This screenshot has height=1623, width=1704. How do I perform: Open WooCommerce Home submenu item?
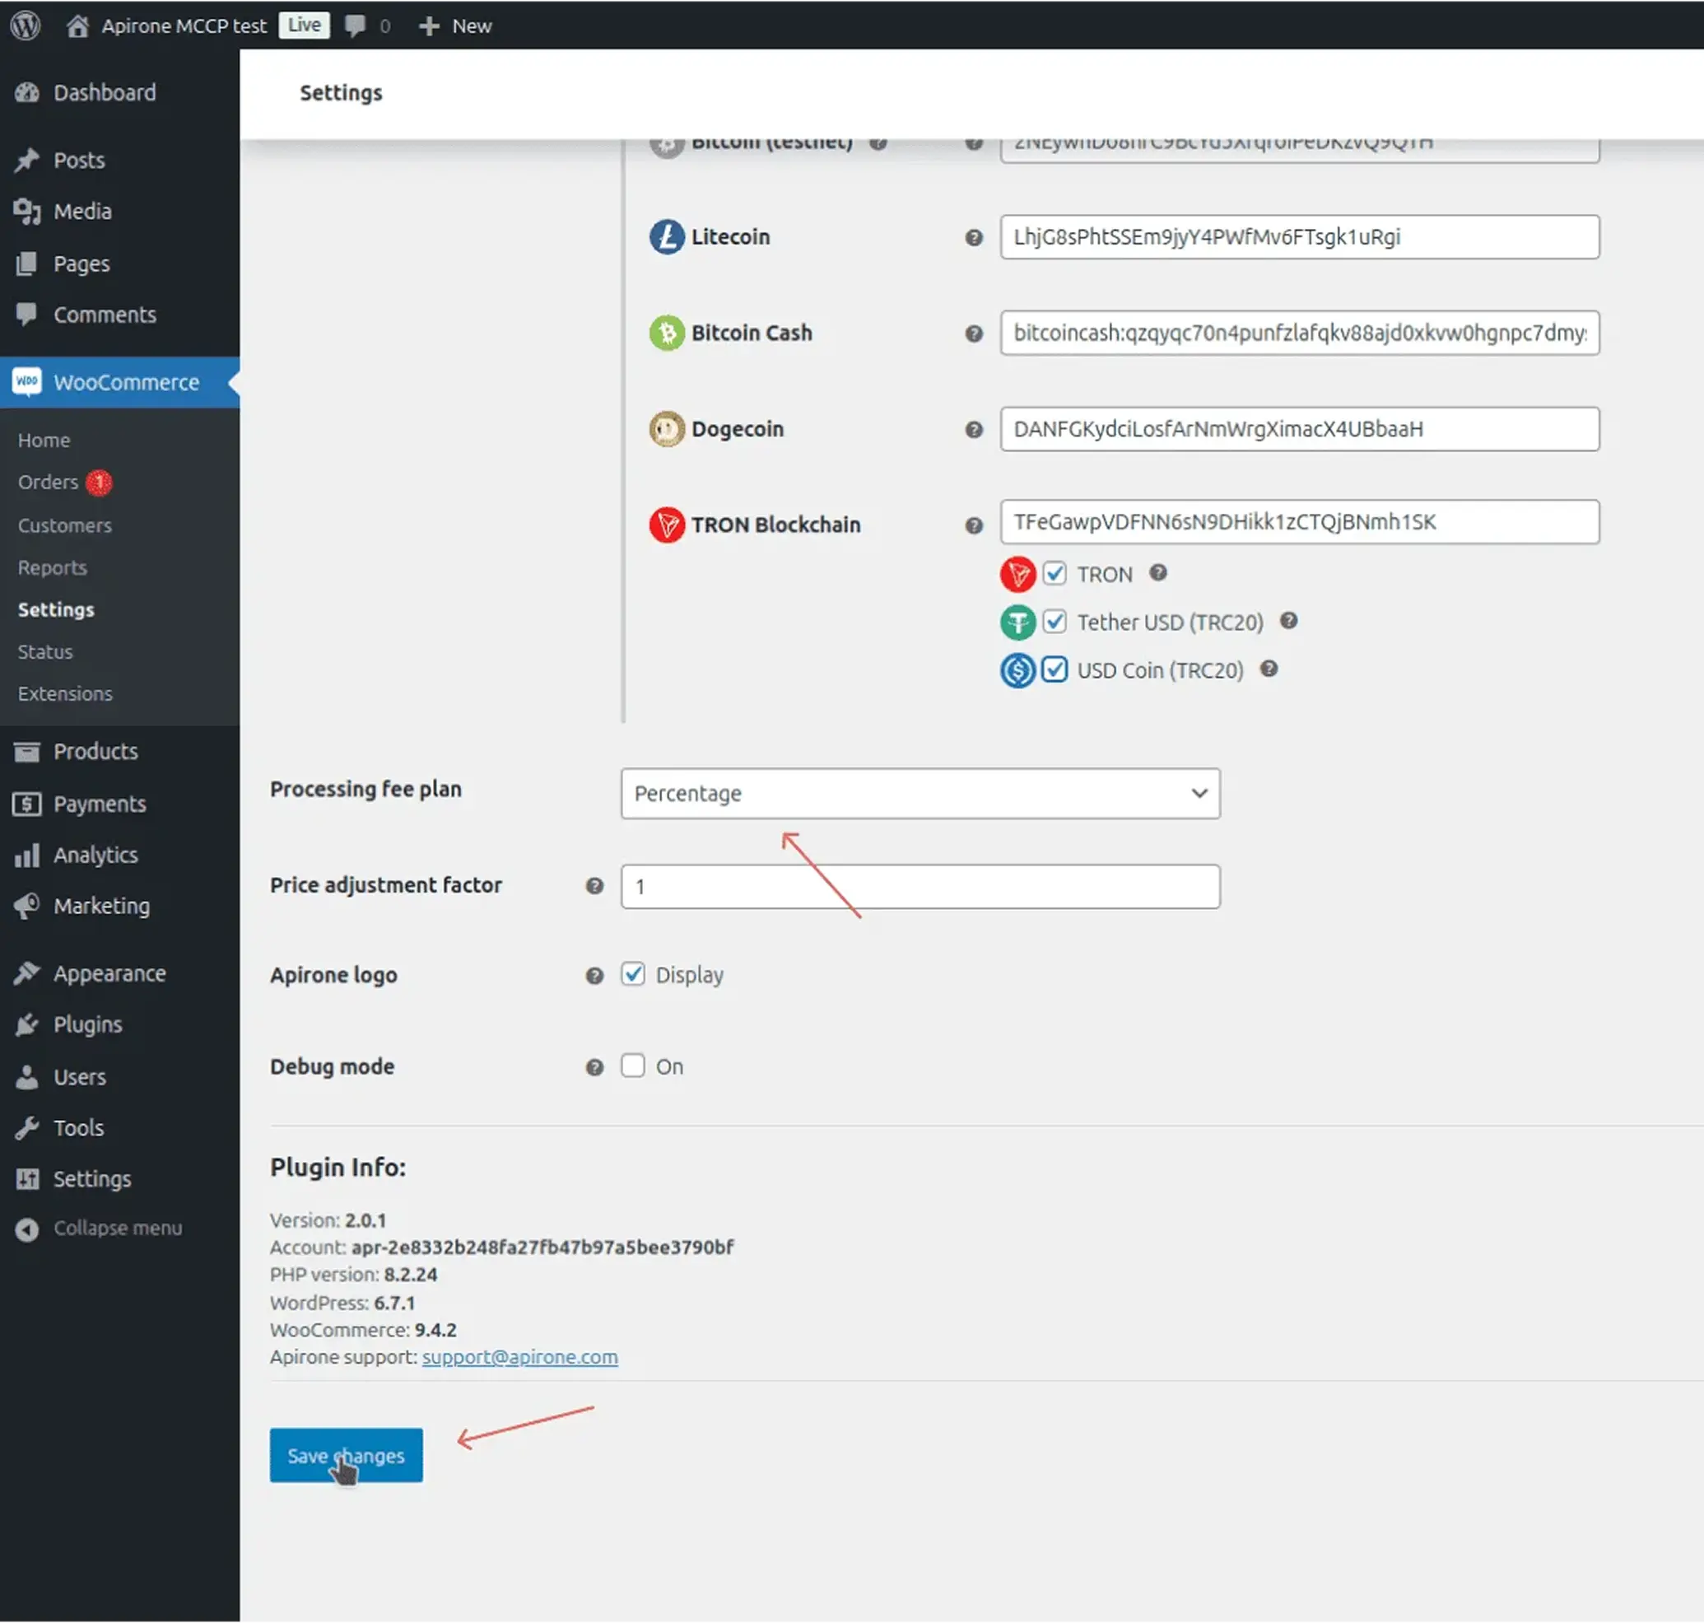coord(44,441)
